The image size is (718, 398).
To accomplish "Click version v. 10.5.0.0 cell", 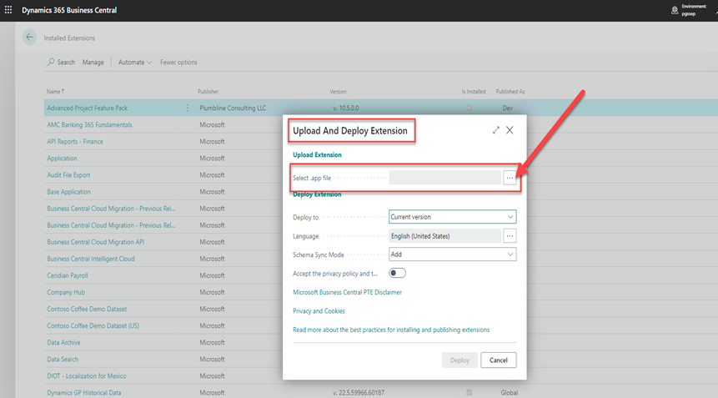I will coord(346,108).
